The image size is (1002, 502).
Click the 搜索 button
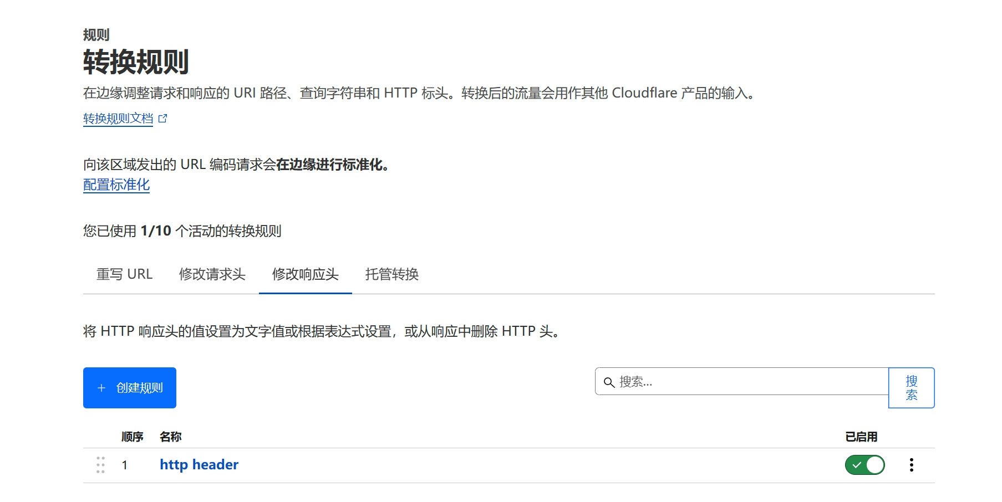(911, 388)
